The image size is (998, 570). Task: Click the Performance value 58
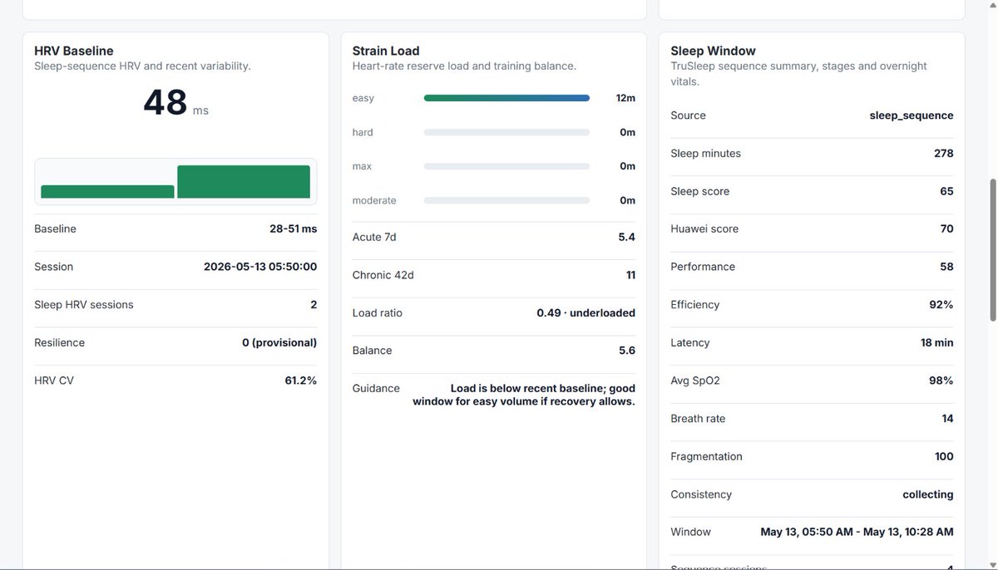pyautogui.click(x=947, y=267)
